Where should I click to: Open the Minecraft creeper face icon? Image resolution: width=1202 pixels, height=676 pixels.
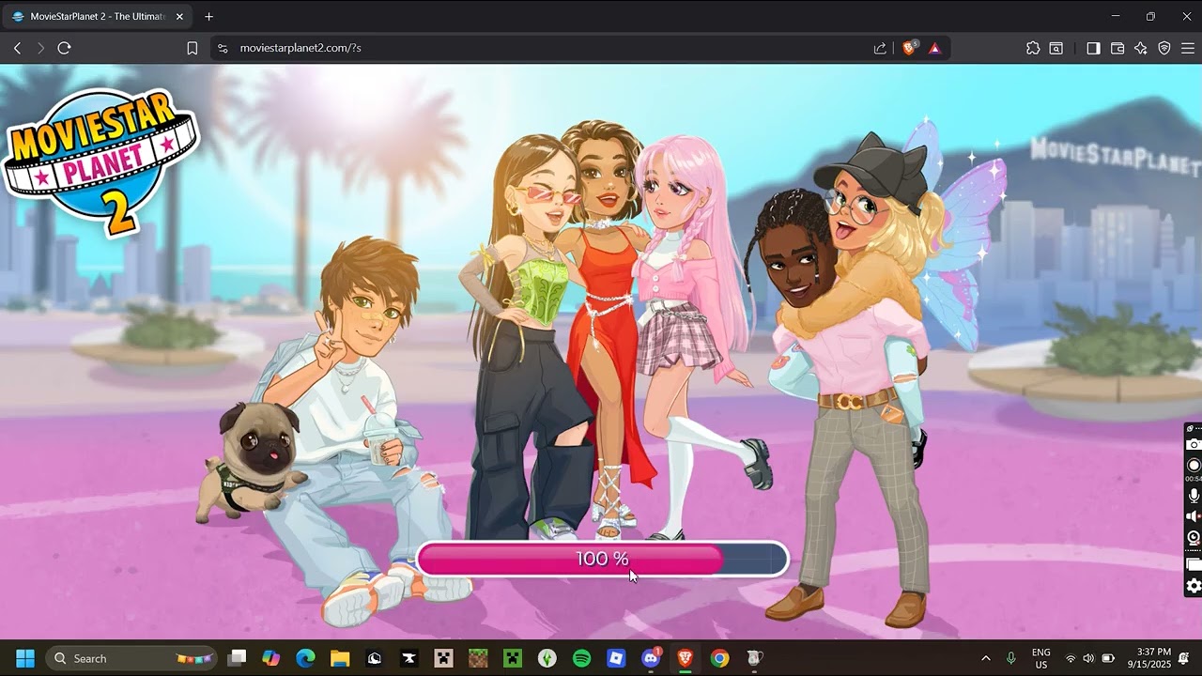click(512, 658)
